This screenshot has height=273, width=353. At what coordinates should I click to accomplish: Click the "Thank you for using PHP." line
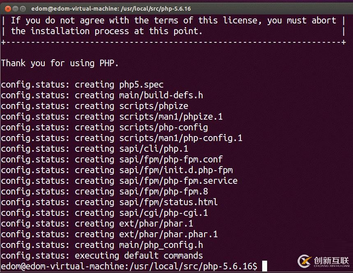tap(60, 63)
